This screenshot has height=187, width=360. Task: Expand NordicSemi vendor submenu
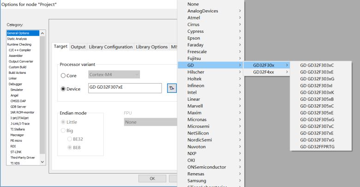(211, 140)
